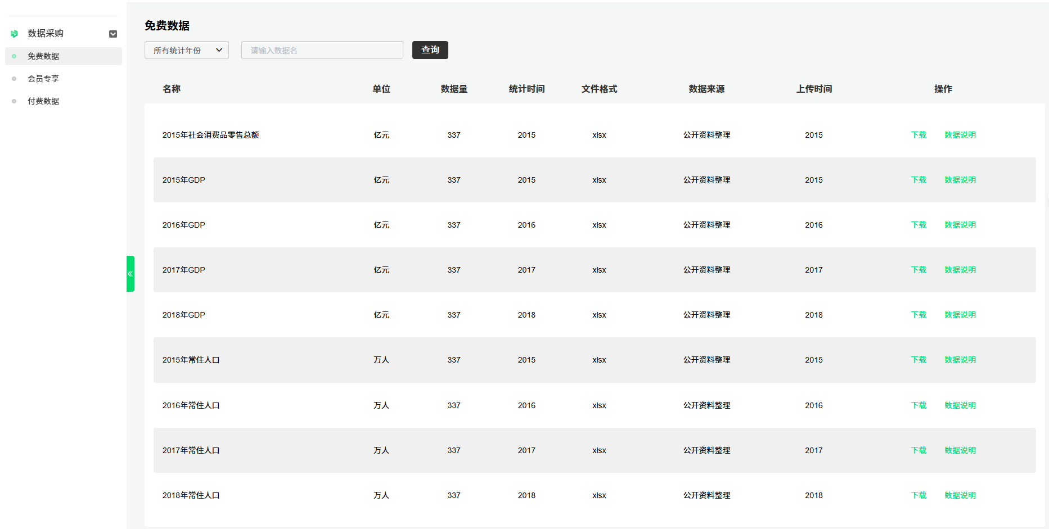Viewport: 1049px width, 529px height.
Task: Select the 2016年常住人口 name cell
Action: pos(191,405)
